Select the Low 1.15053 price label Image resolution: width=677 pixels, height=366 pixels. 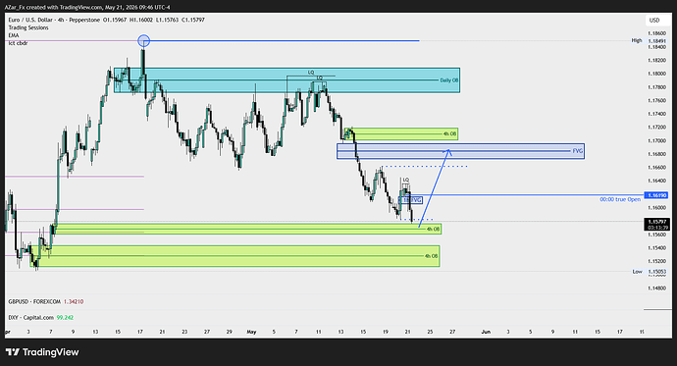[x=650, y=272]
